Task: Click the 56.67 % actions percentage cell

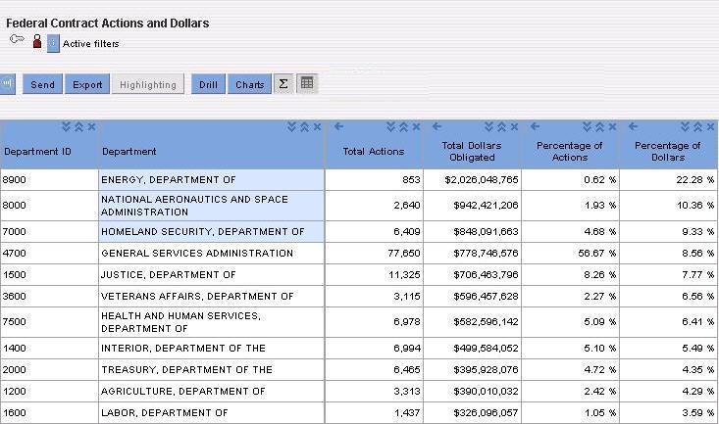Action: tap(571, 254)
